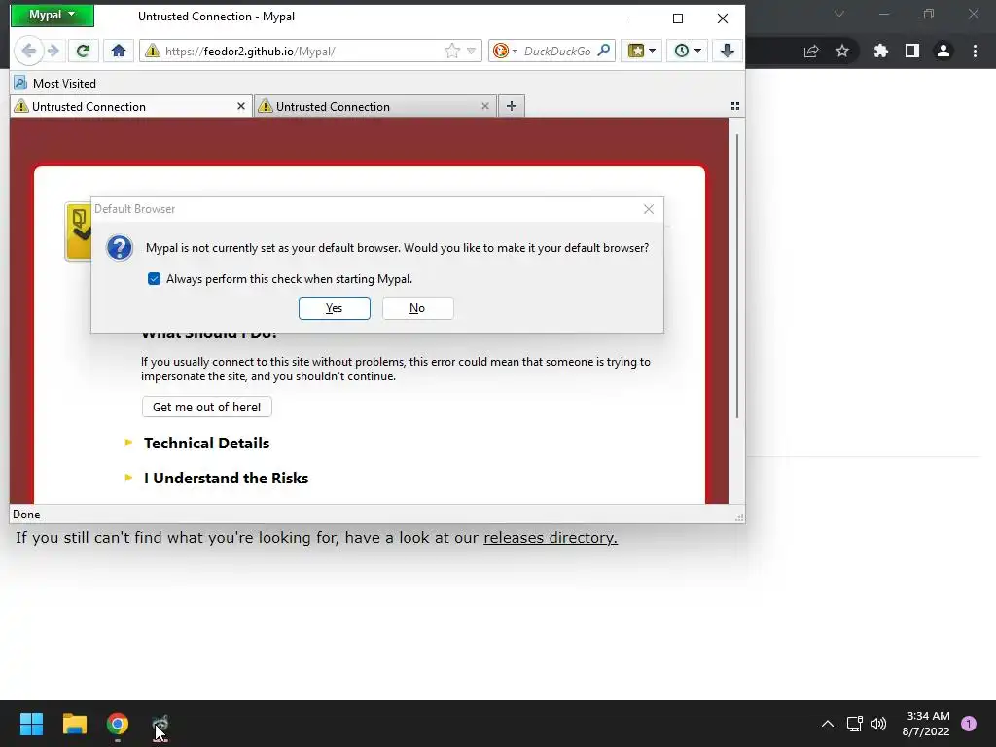
Task: Open the volume speaker tray icon
Action: [878, 724]
